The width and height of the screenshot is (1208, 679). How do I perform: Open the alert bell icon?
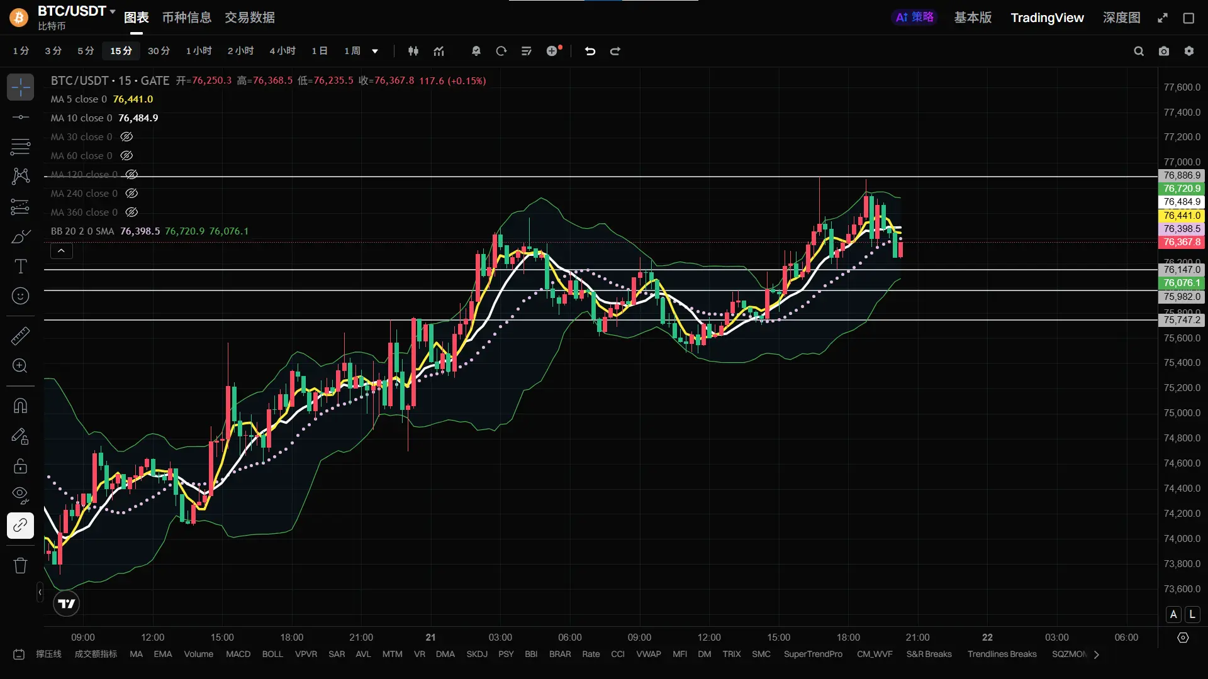tap(476, 51)
